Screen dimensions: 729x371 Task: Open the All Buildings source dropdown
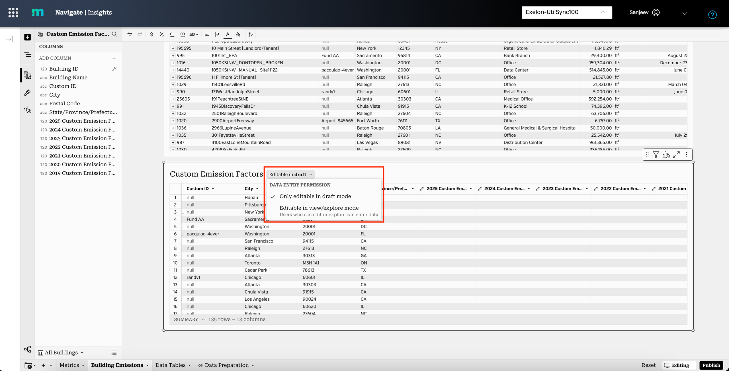coord(61,353)
